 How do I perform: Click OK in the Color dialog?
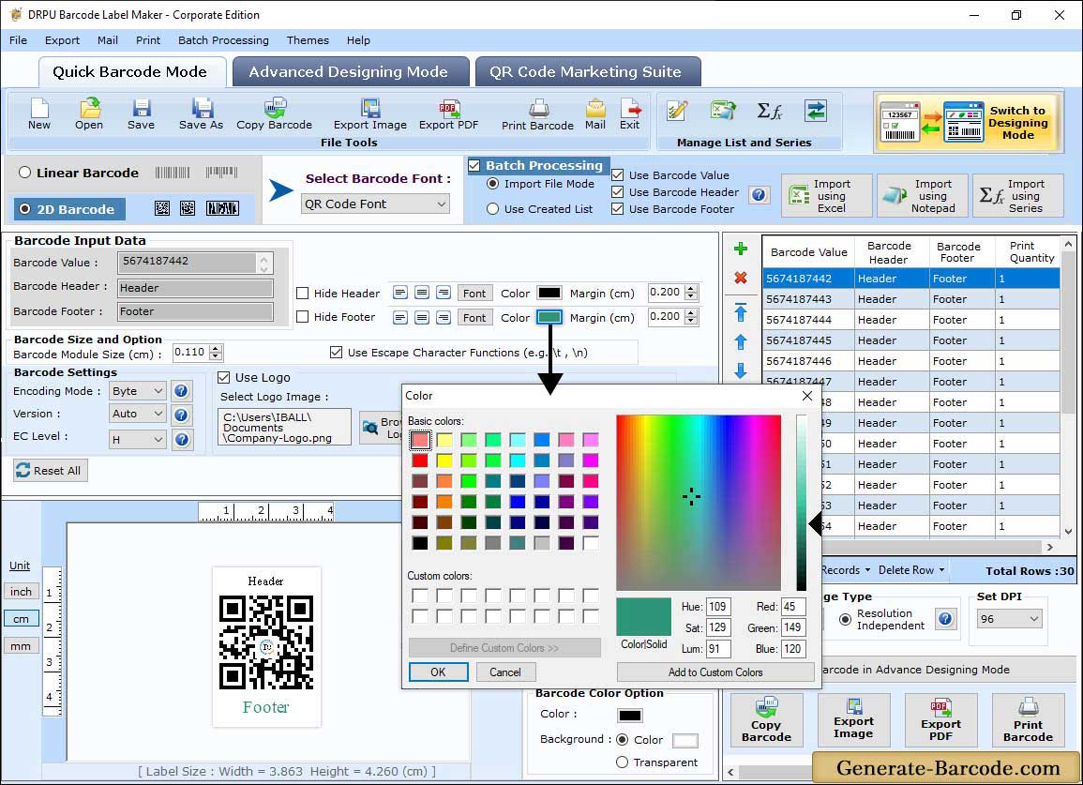click(438, 672)
